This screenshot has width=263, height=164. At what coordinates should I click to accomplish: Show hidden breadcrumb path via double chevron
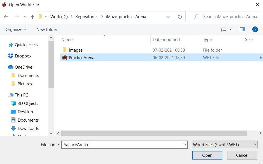click(46, 16)
